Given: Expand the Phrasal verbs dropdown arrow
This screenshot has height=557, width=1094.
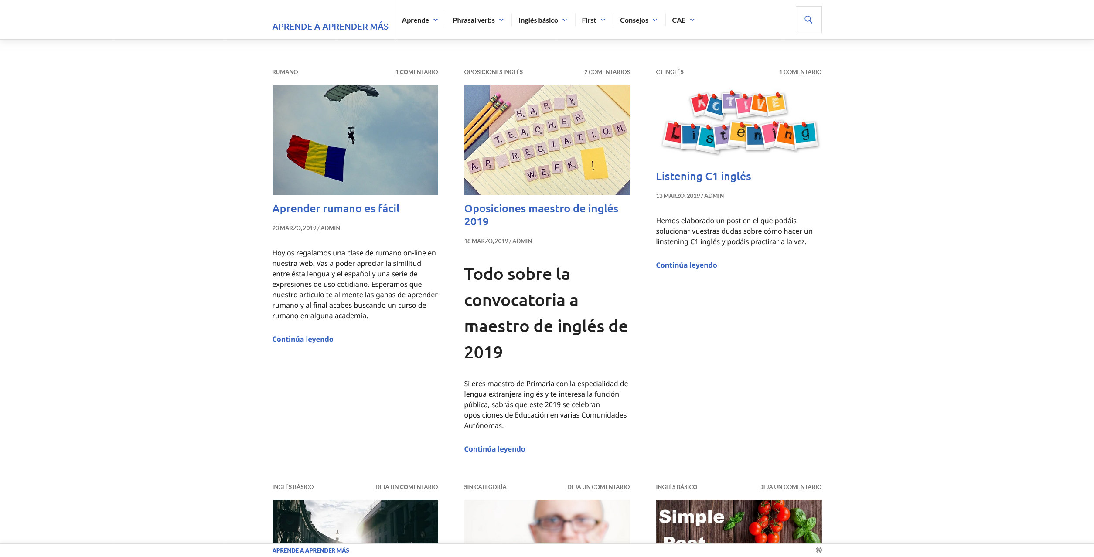Looking at the screenshot, I should pos(501,20).
